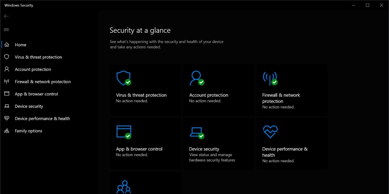Click the family icon tile at bottom
This screenshot has height=194, width=389.
(124, 187)
